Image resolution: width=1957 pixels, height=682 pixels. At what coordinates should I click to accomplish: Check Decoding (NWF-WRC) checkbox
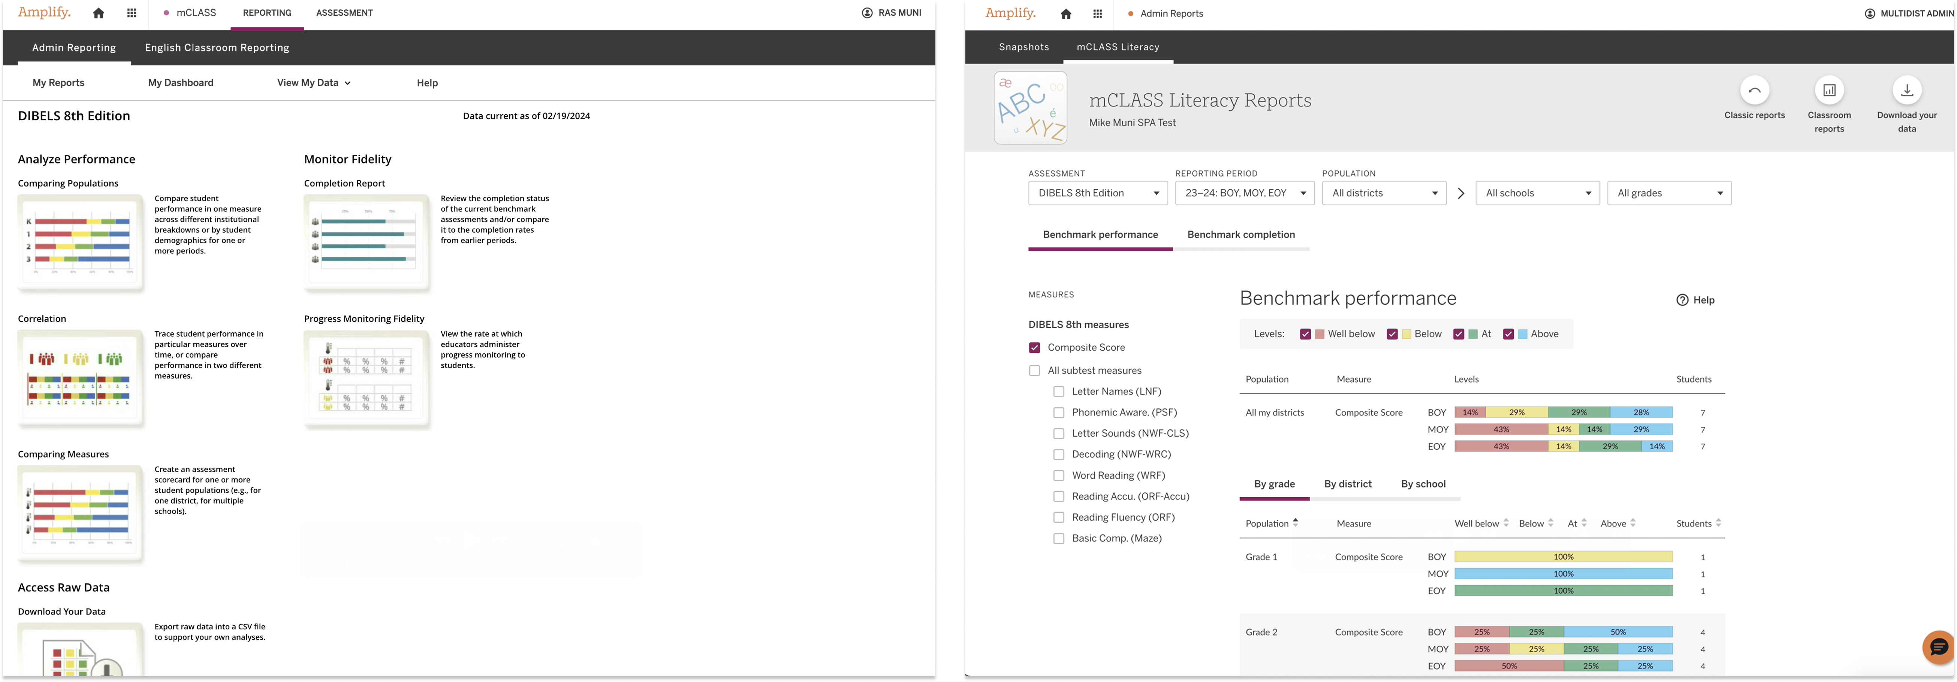coord(1058,454)
